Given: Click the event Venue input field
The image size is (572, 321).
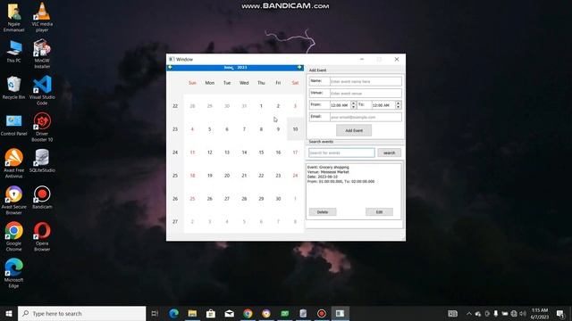Looking at the screenshot, I should 366,93.
